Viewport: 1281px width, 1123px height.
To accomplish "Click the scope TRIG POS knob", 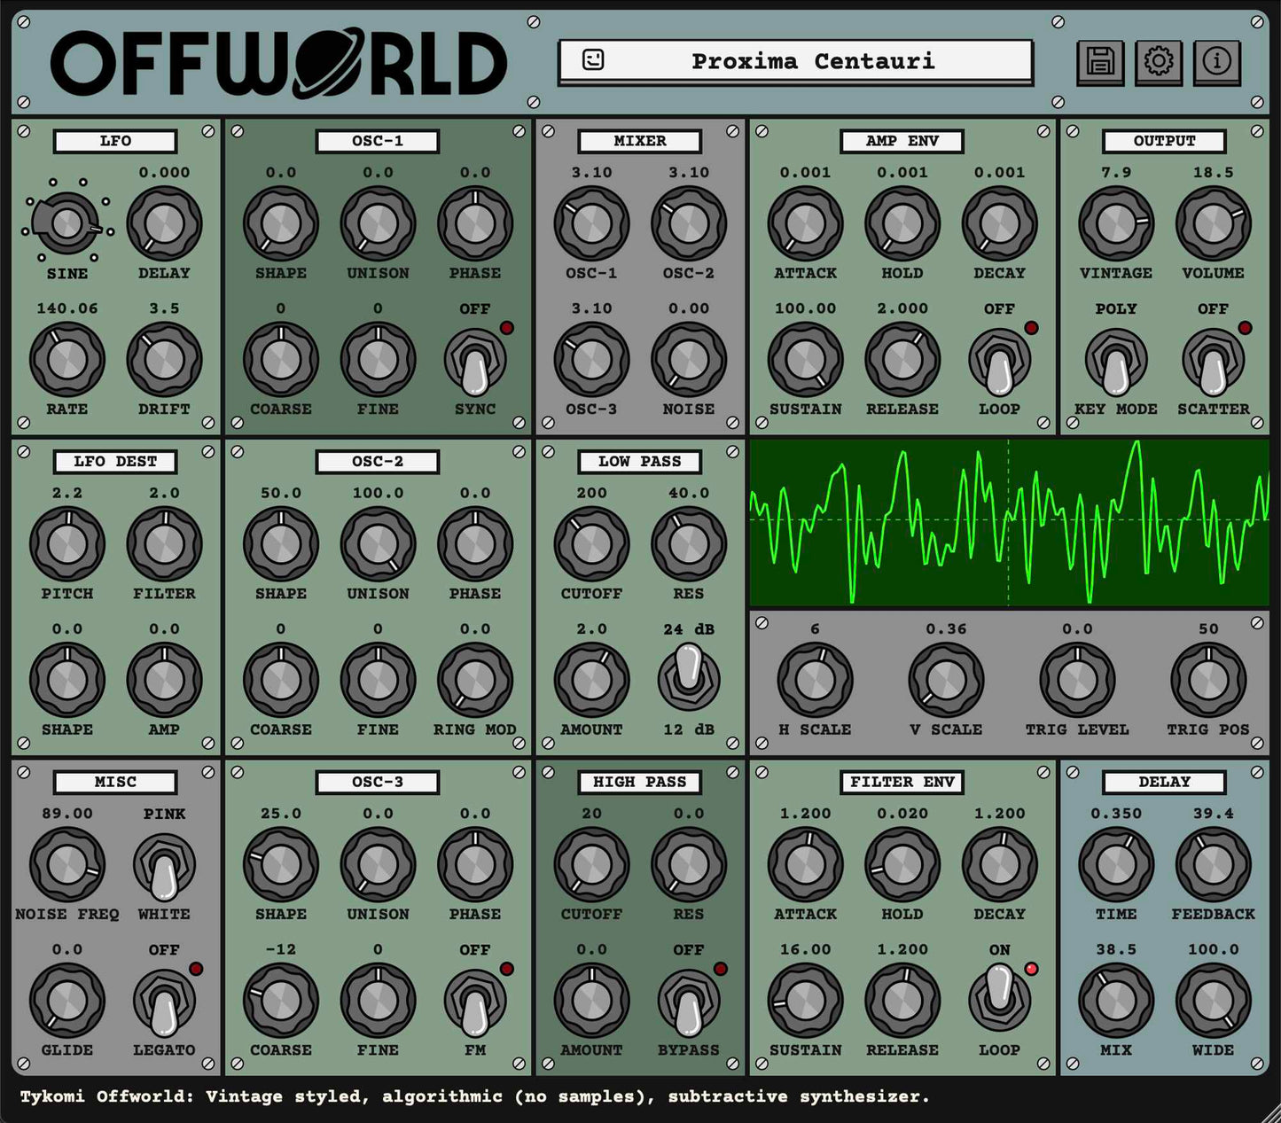I will pyautogui.click(x=1208, y=681).
